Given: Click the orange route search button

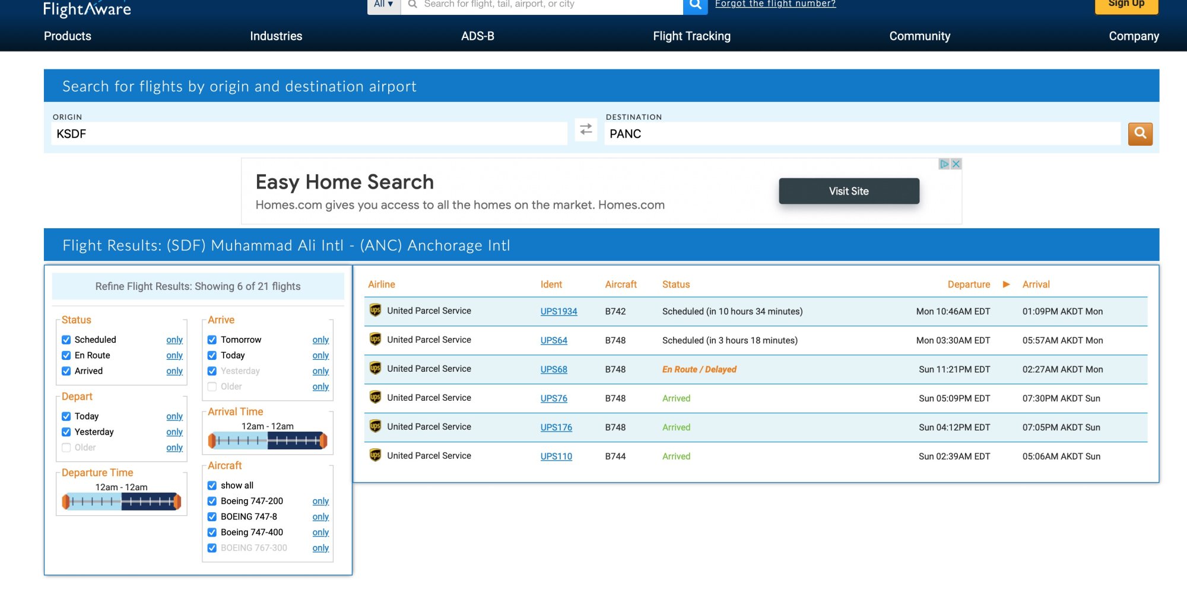Looking at the screenshot, I should point(1140,134).
